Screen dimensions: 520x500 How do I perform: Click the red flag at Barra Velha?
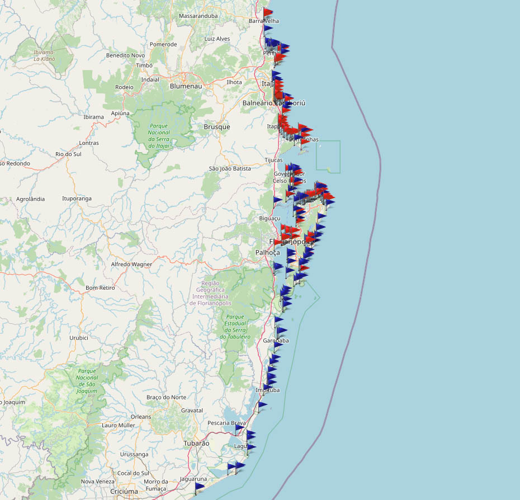(268, 12)
